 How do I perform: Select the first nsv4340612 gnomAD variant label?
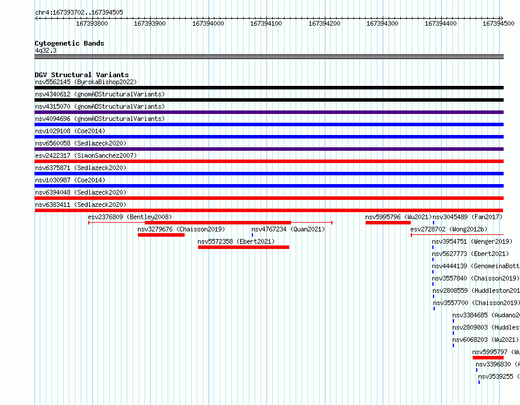point(100,94)
